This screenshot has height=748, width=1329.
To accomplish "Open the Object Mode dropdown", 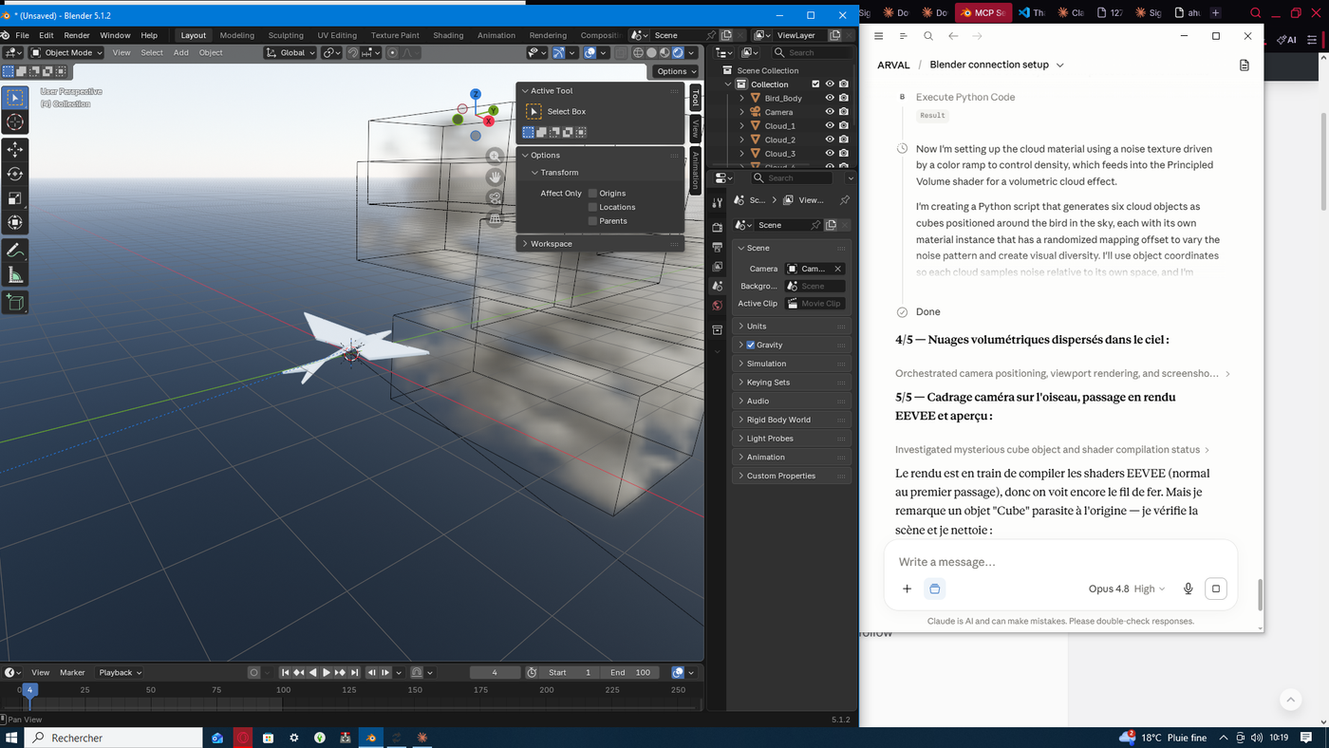I will [x=66, y=53].
